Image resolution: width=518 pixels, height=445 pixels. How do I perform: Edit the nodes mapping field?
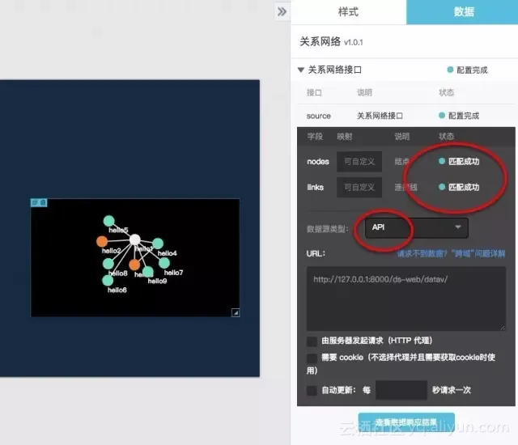pyautogui.click(x=359, y=162)
